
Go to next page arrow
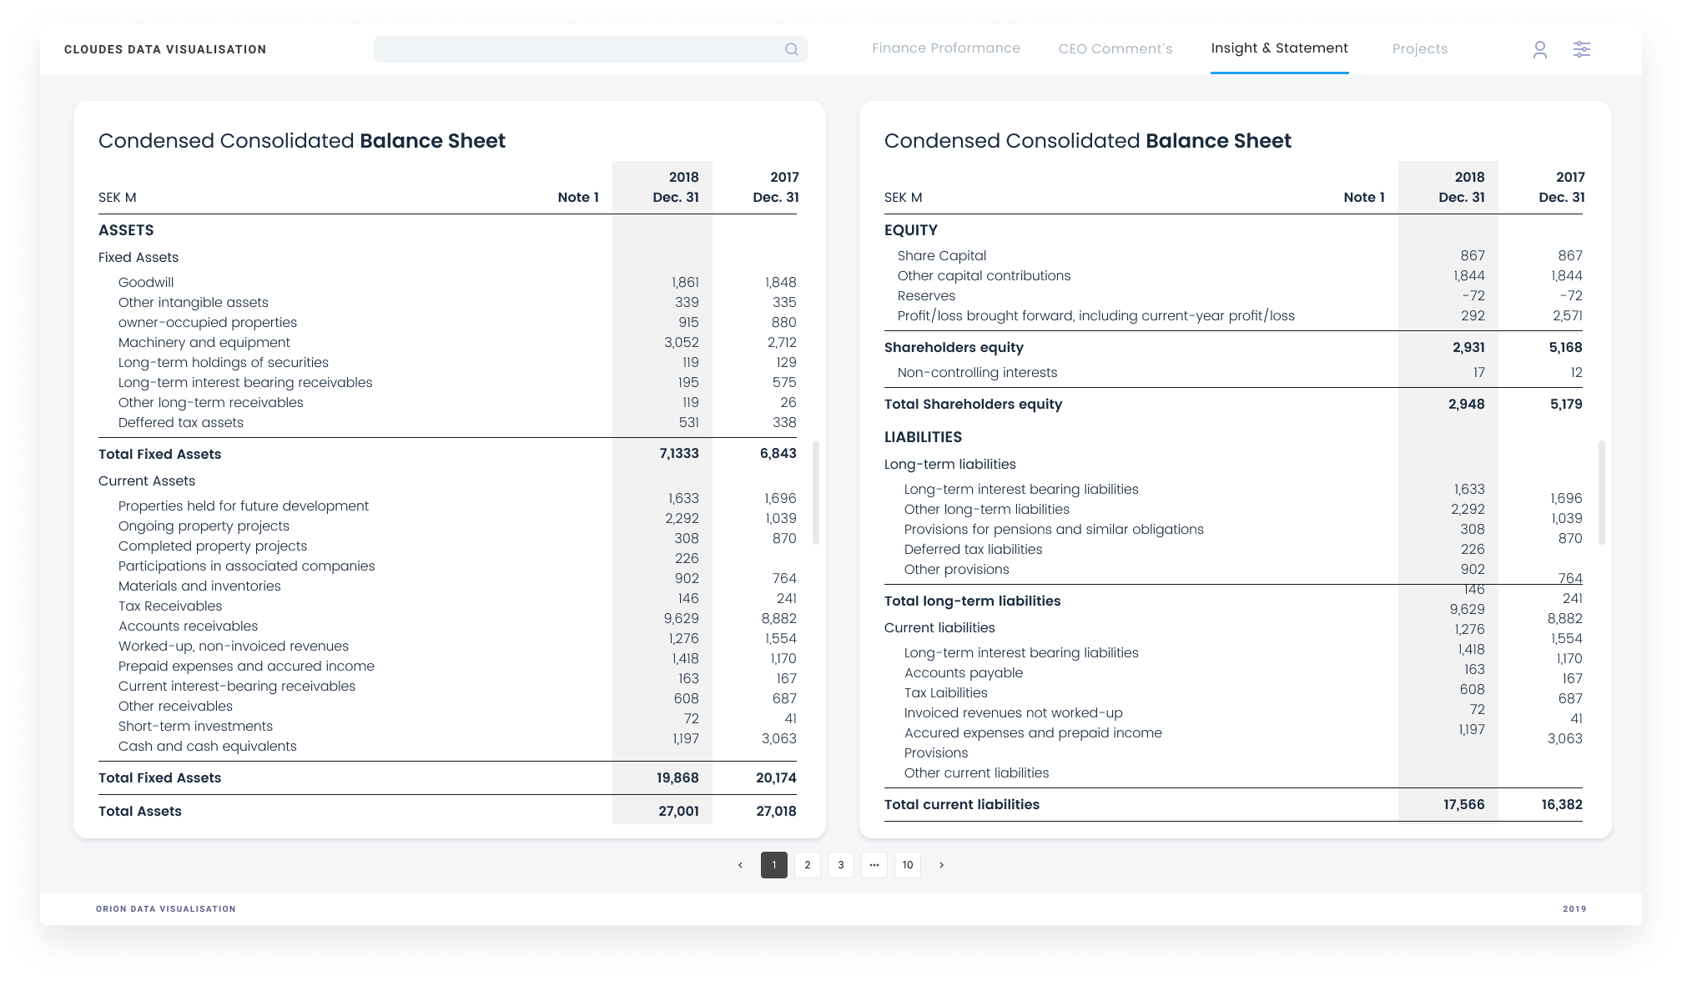(x=941, y=865)
